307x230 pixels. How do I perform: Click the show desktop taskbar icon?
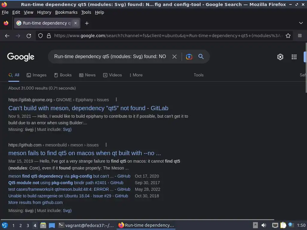52,226
